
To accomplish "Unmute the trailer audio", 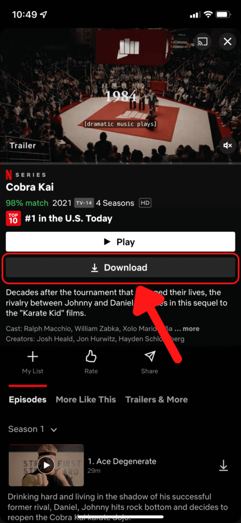I will [x=228, y=146].
